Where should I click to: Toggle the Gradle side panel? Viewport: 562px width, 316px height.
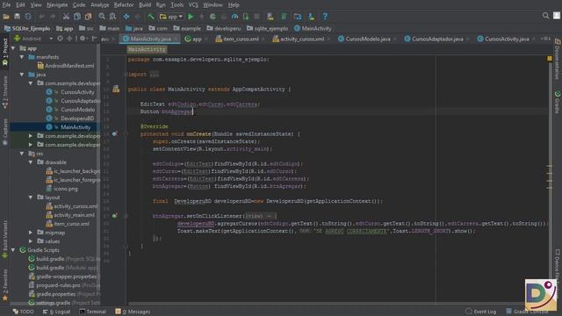pyautogui.click(x=558, y=102)
